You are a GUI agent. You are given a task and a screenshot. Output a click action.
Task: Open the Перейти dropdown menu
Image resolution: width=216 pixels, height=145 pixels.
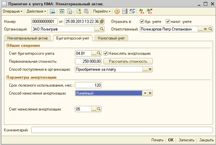(x=102, y=11)
